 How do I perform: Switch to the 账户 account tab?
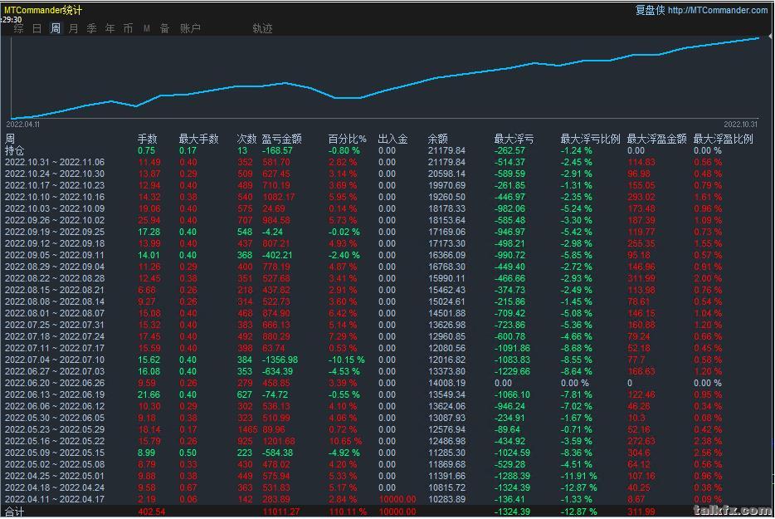click(190, 29)
